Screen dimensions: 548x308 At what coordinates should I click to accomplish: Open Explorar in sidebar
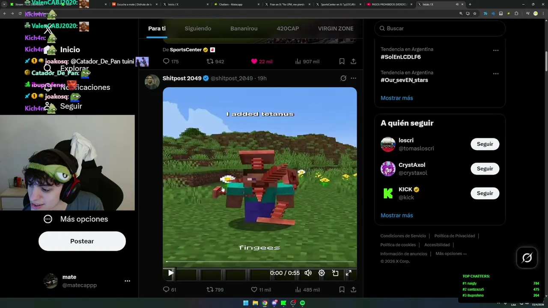[74, 68]
